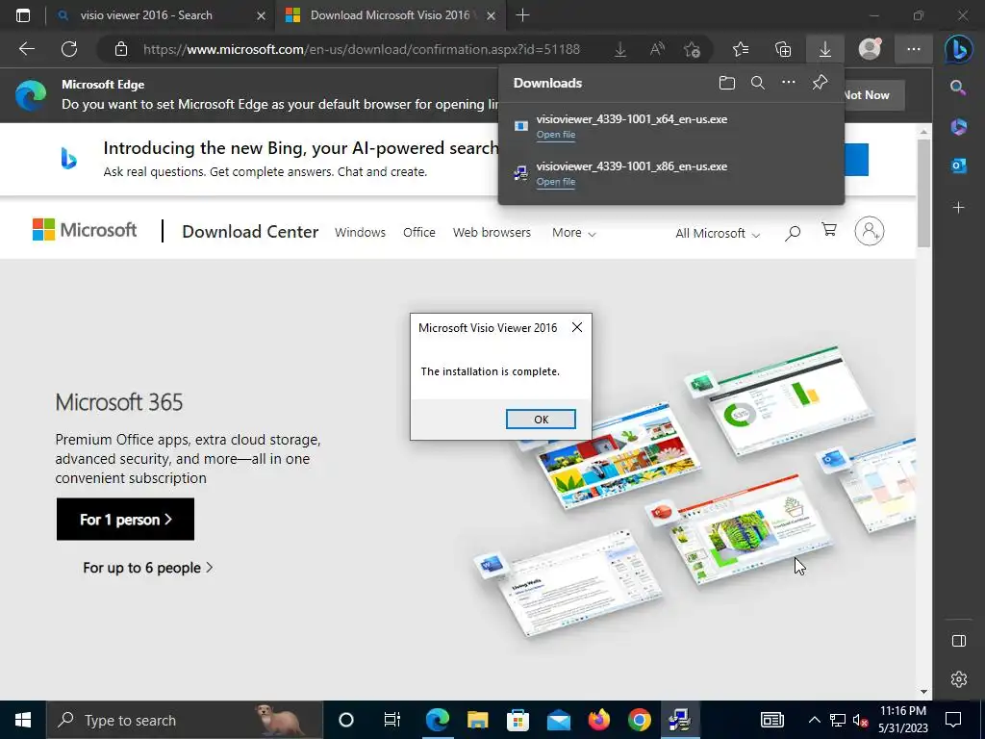Open File Explorer from taskbar
The height and width of the screenshot is (739, 985).
(477, 720)
